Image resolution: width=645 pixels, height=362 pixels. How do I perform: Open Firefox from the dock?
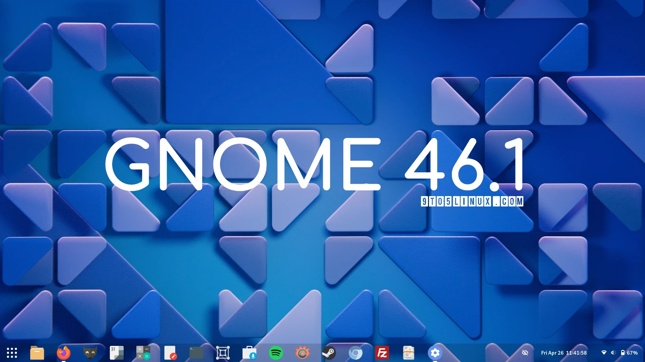[63, 353]
